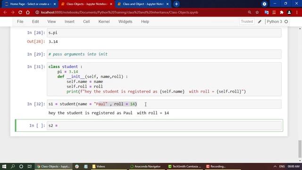Go back using browser back arrow

click(5, 12)
